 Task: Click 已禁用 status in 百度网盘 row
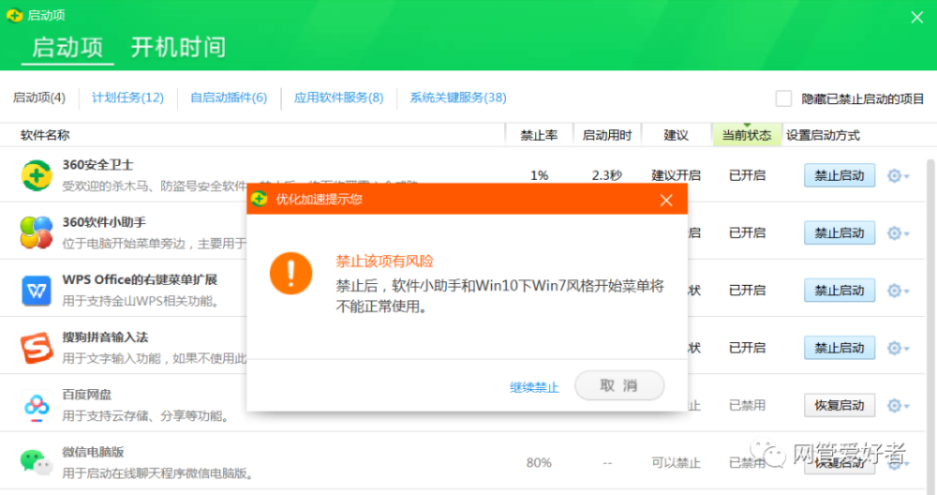point(747,405)
